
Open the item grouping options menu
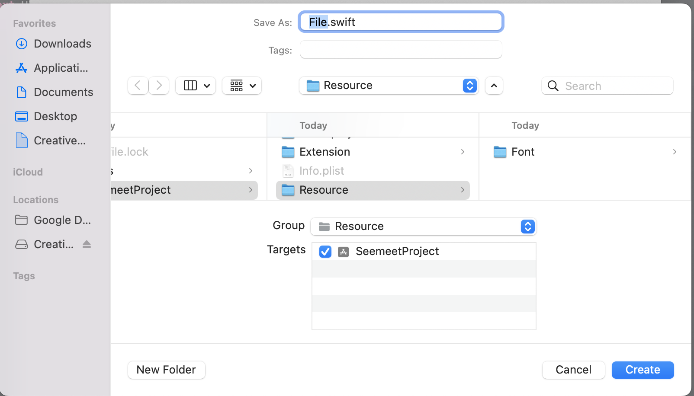click(x=242, y=86)
